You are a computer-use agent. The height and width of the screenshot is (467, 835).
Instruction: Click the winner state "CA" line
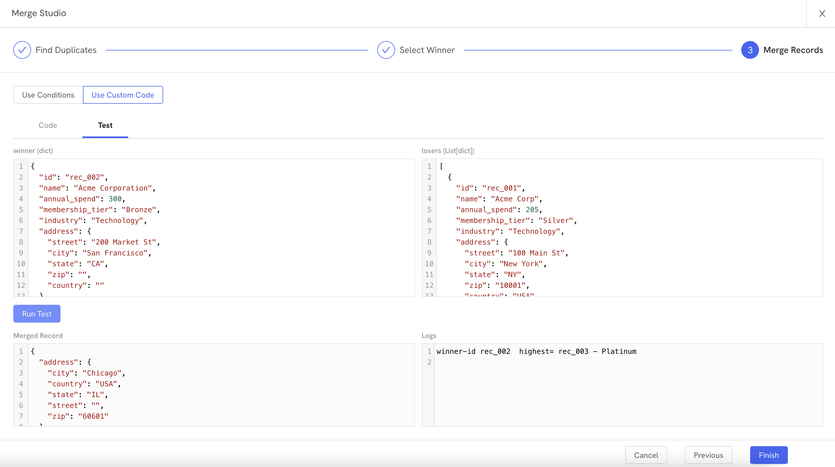[78, 264]
